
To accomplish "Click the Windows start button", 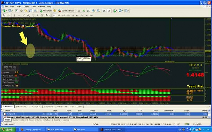I will pos(7,130).
